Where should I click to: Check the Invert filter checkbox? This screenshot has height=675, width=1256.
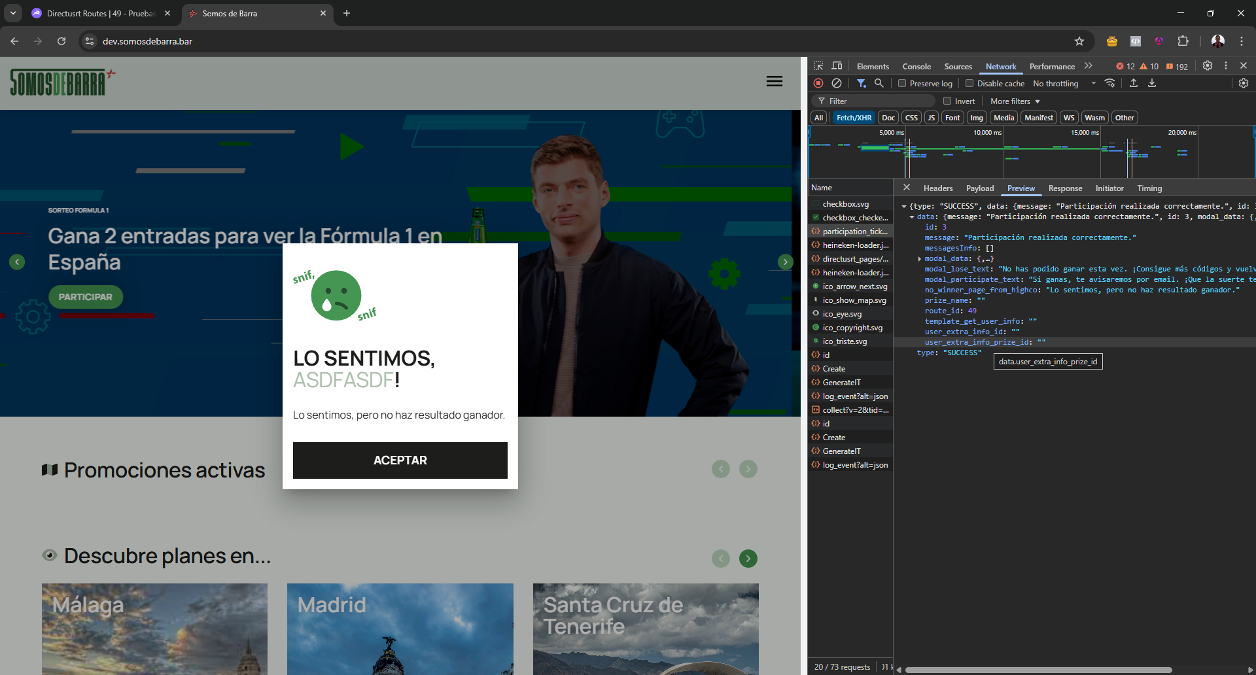click(x=947, y=101)
